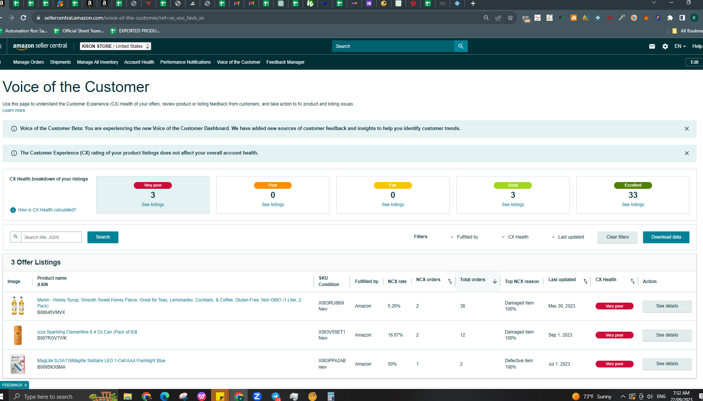Open the settings gear icon
The height and width of the screenshot is (401, 703).
[x=665, y=46]
